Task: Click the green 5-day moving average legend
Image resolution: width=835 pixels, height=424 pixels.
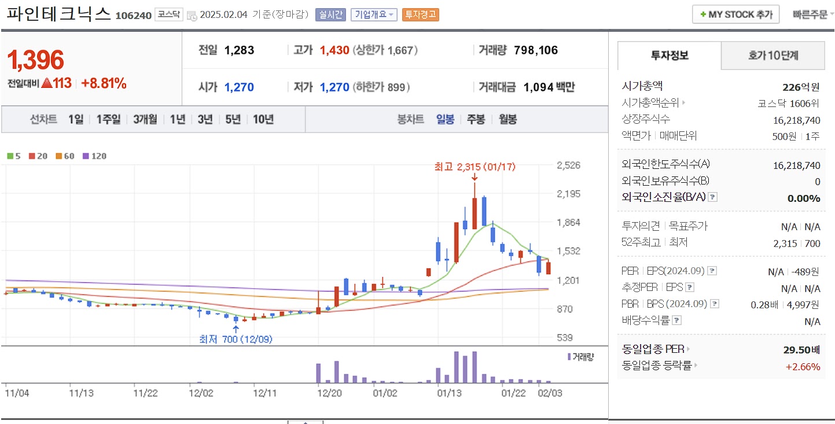Action: (13, 156)
